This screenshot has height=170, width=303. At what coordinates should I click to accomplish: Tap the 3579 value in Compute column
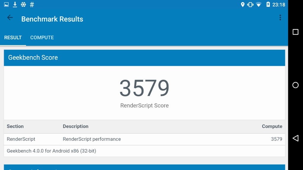[277, 139]
